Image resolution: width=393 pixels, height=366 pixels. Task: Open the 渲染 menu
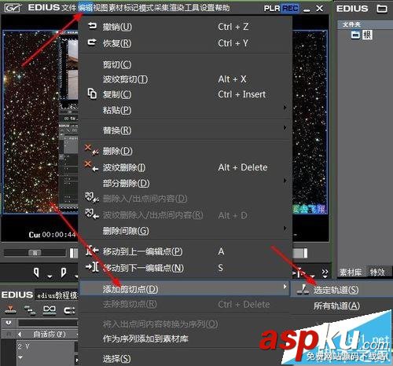pyautogui.click(x=177, y=8)
